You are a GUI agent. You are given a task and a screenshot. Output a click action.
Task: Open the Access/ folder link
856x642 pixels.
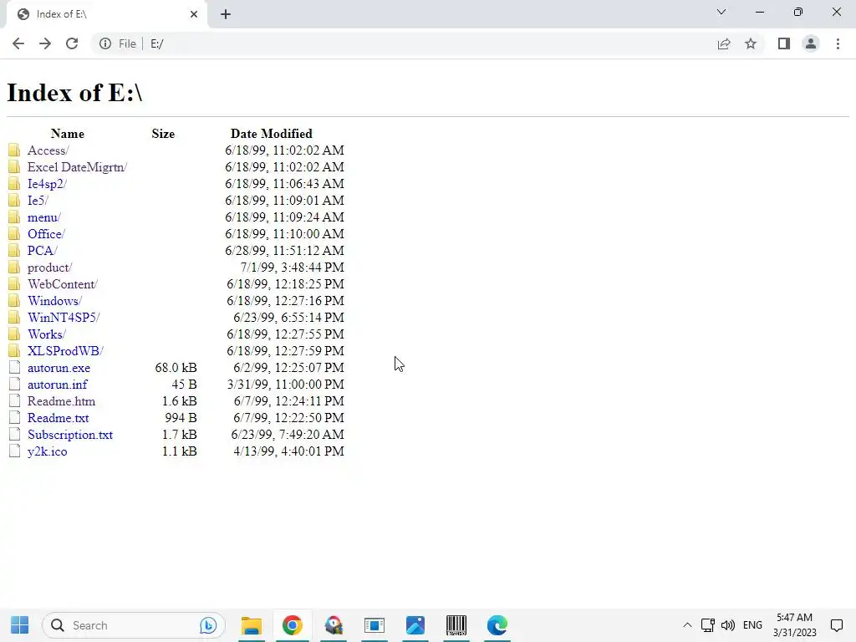48,150
